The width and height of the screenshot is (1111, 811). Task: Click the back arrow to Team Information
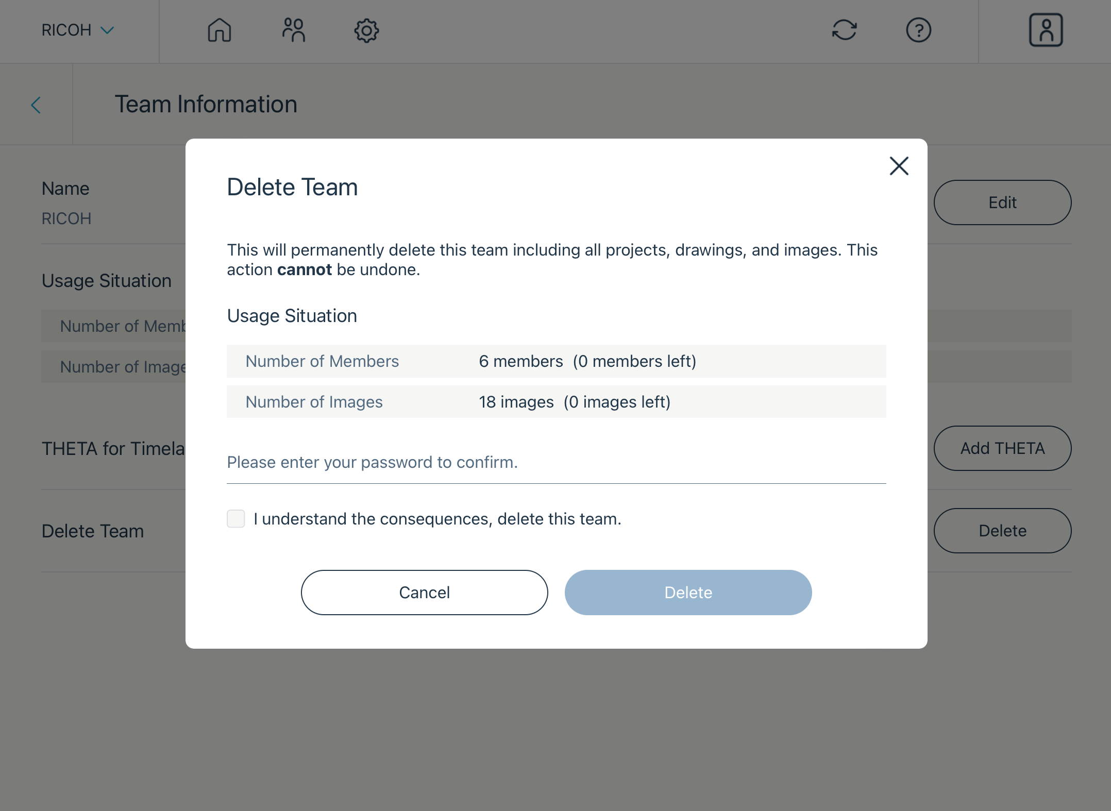[x=36, y=105]
